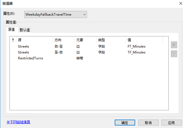Click the 字段 type cell for FT_Minutes row
This screenshot has width=183, height=128.
pyautogui.click(x=101, y=46)
